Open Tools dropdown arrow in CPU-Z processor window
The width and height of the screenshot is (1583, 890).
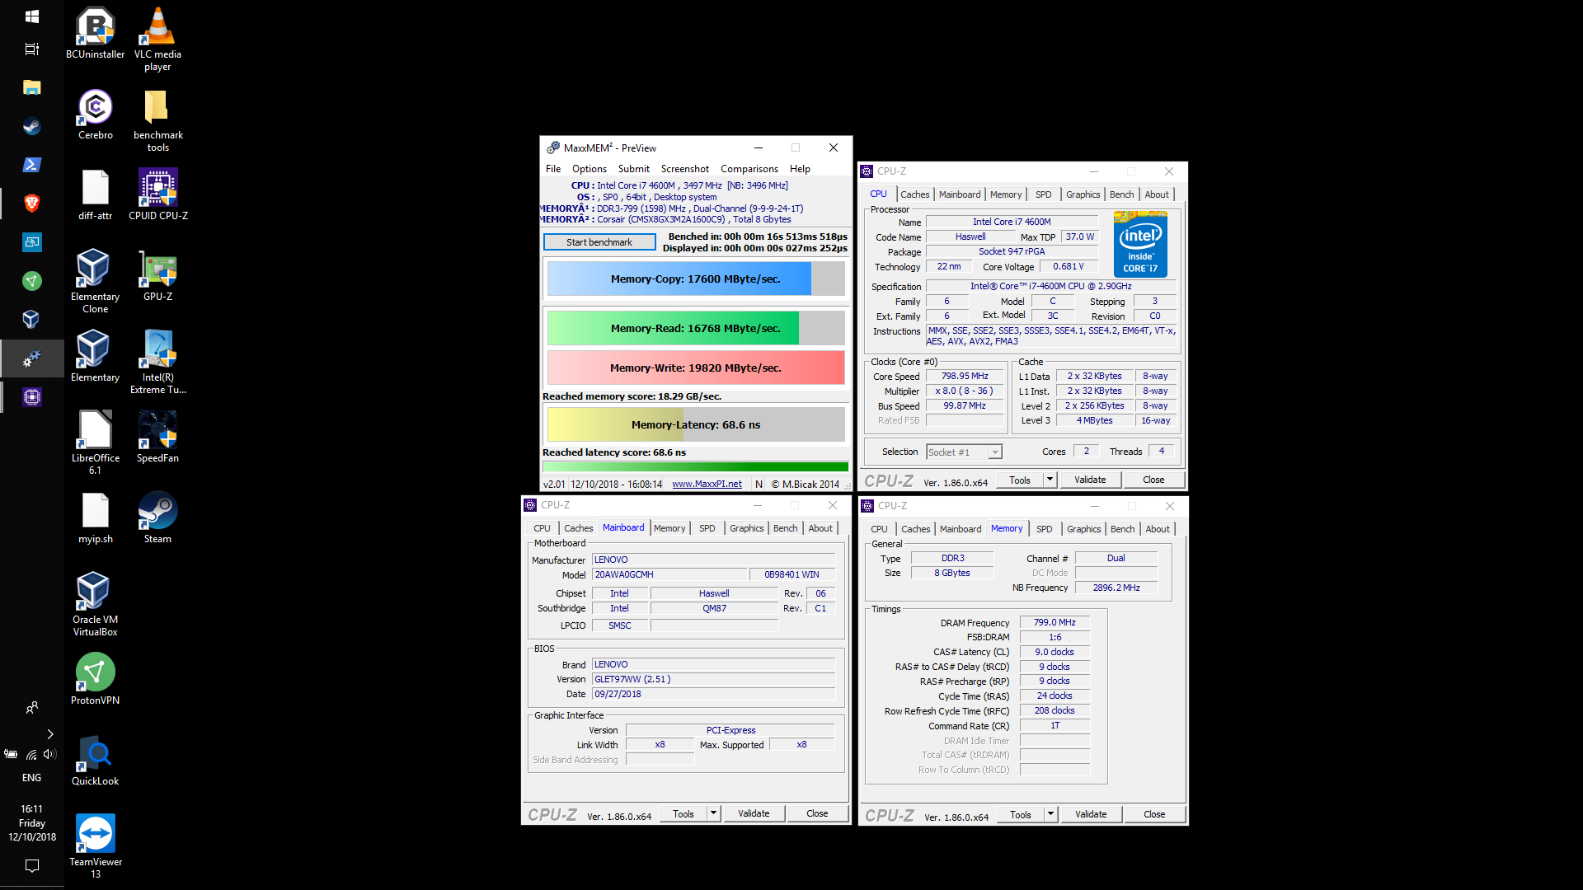click(1050, 480)
